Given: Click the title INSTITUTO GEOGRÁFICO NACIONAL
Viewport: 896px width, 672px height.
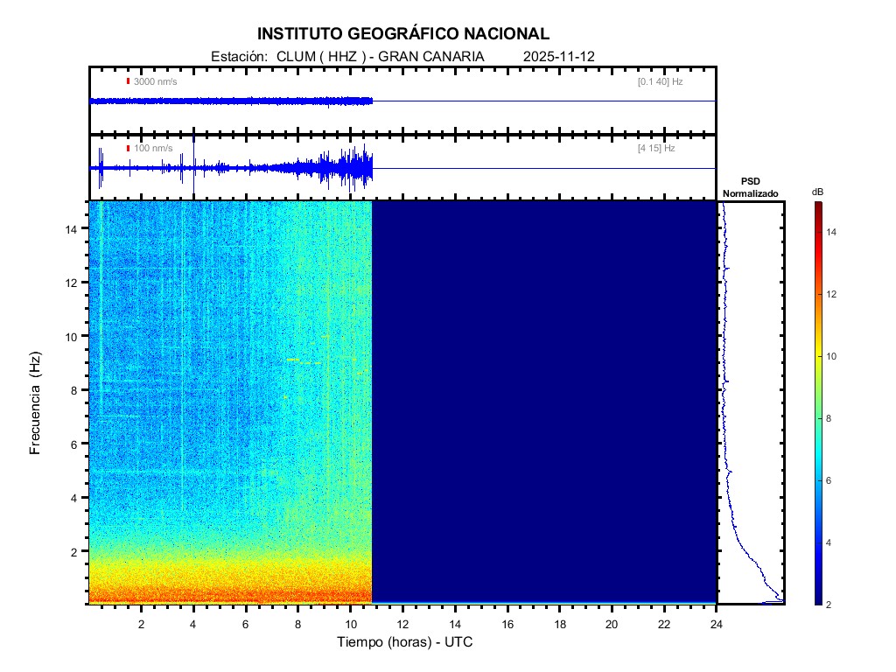Looking at the screenshot, I should (x=403, y=34).
